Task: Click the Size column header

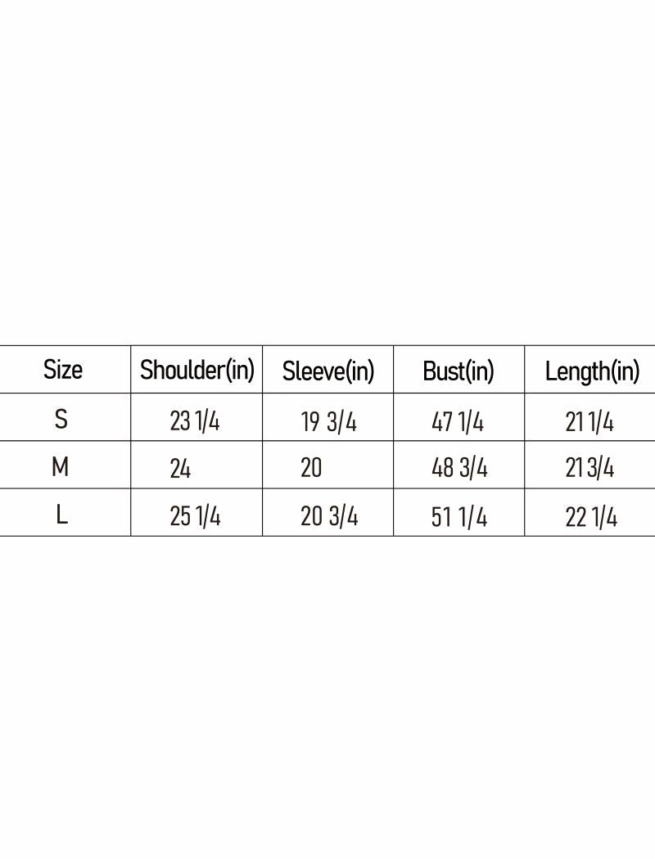Action: [x=63, y=370]
